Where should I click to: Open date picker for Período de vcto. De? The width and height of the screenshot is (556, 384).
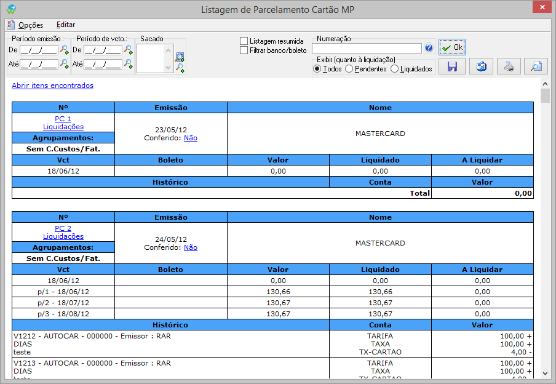coord(129,50)
